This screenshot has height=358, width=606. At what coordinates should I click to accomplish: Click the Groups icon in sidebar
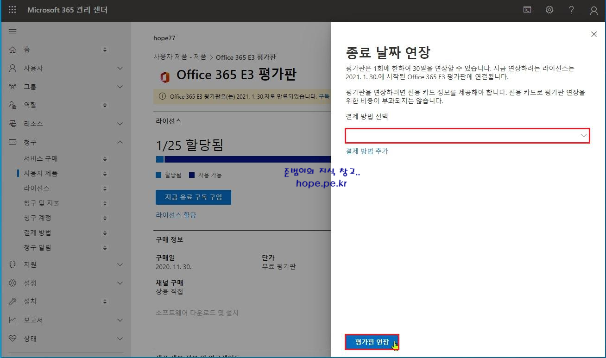tap(13, 87)
